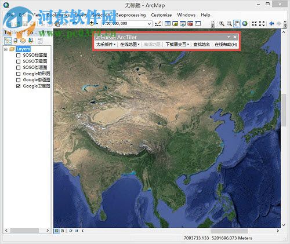Go to next extent arrow

(279, 24)
